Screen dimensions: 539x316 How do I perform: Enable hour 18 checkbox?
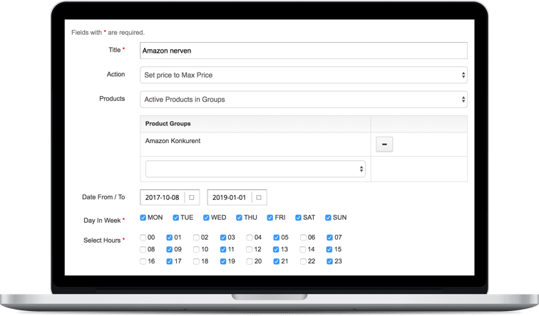[196, 261]
